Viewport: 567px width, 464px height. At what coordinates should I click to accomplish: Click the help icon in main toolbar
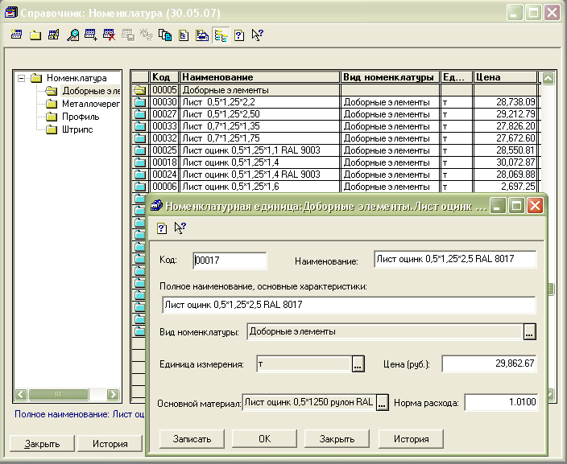239,35
